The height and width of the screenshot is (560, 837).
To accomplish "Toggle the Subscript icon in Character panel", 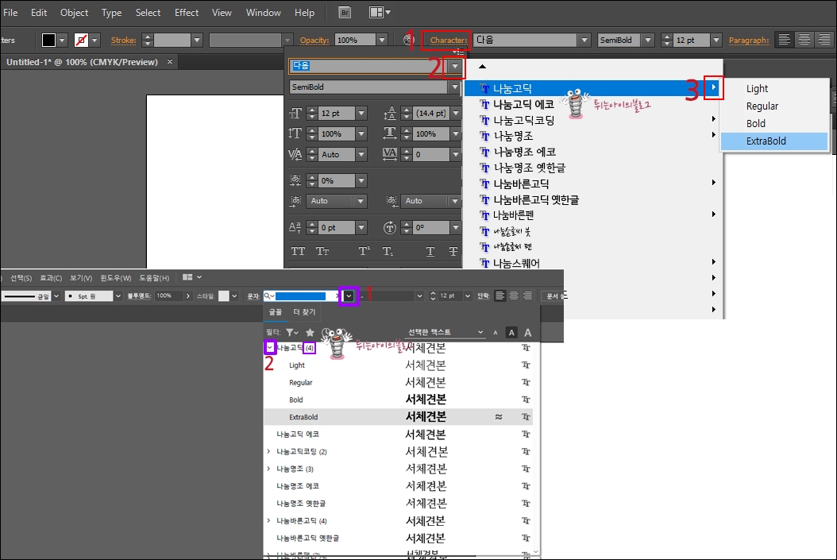I will (x=388, y=251).
